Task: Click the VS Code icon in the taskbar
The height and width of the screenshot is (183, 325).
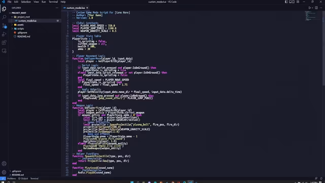Action: pyautogui.click(x=190, y=182)
